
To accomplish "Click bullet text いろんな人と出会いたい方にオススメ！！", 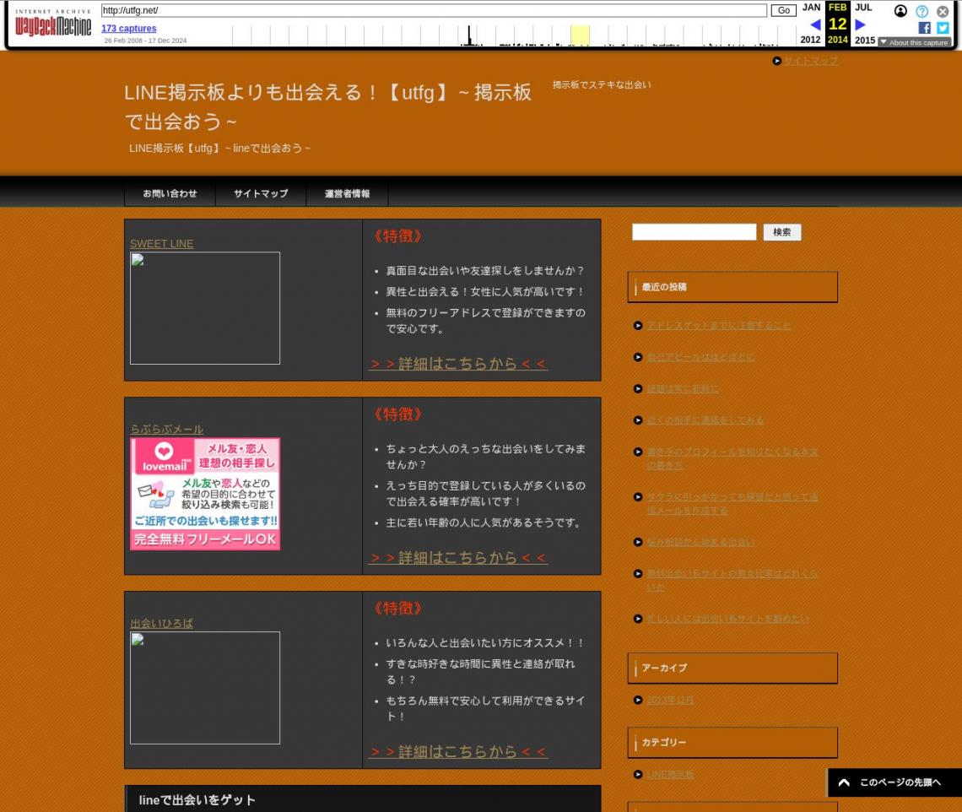I will (x=484, y=642).
